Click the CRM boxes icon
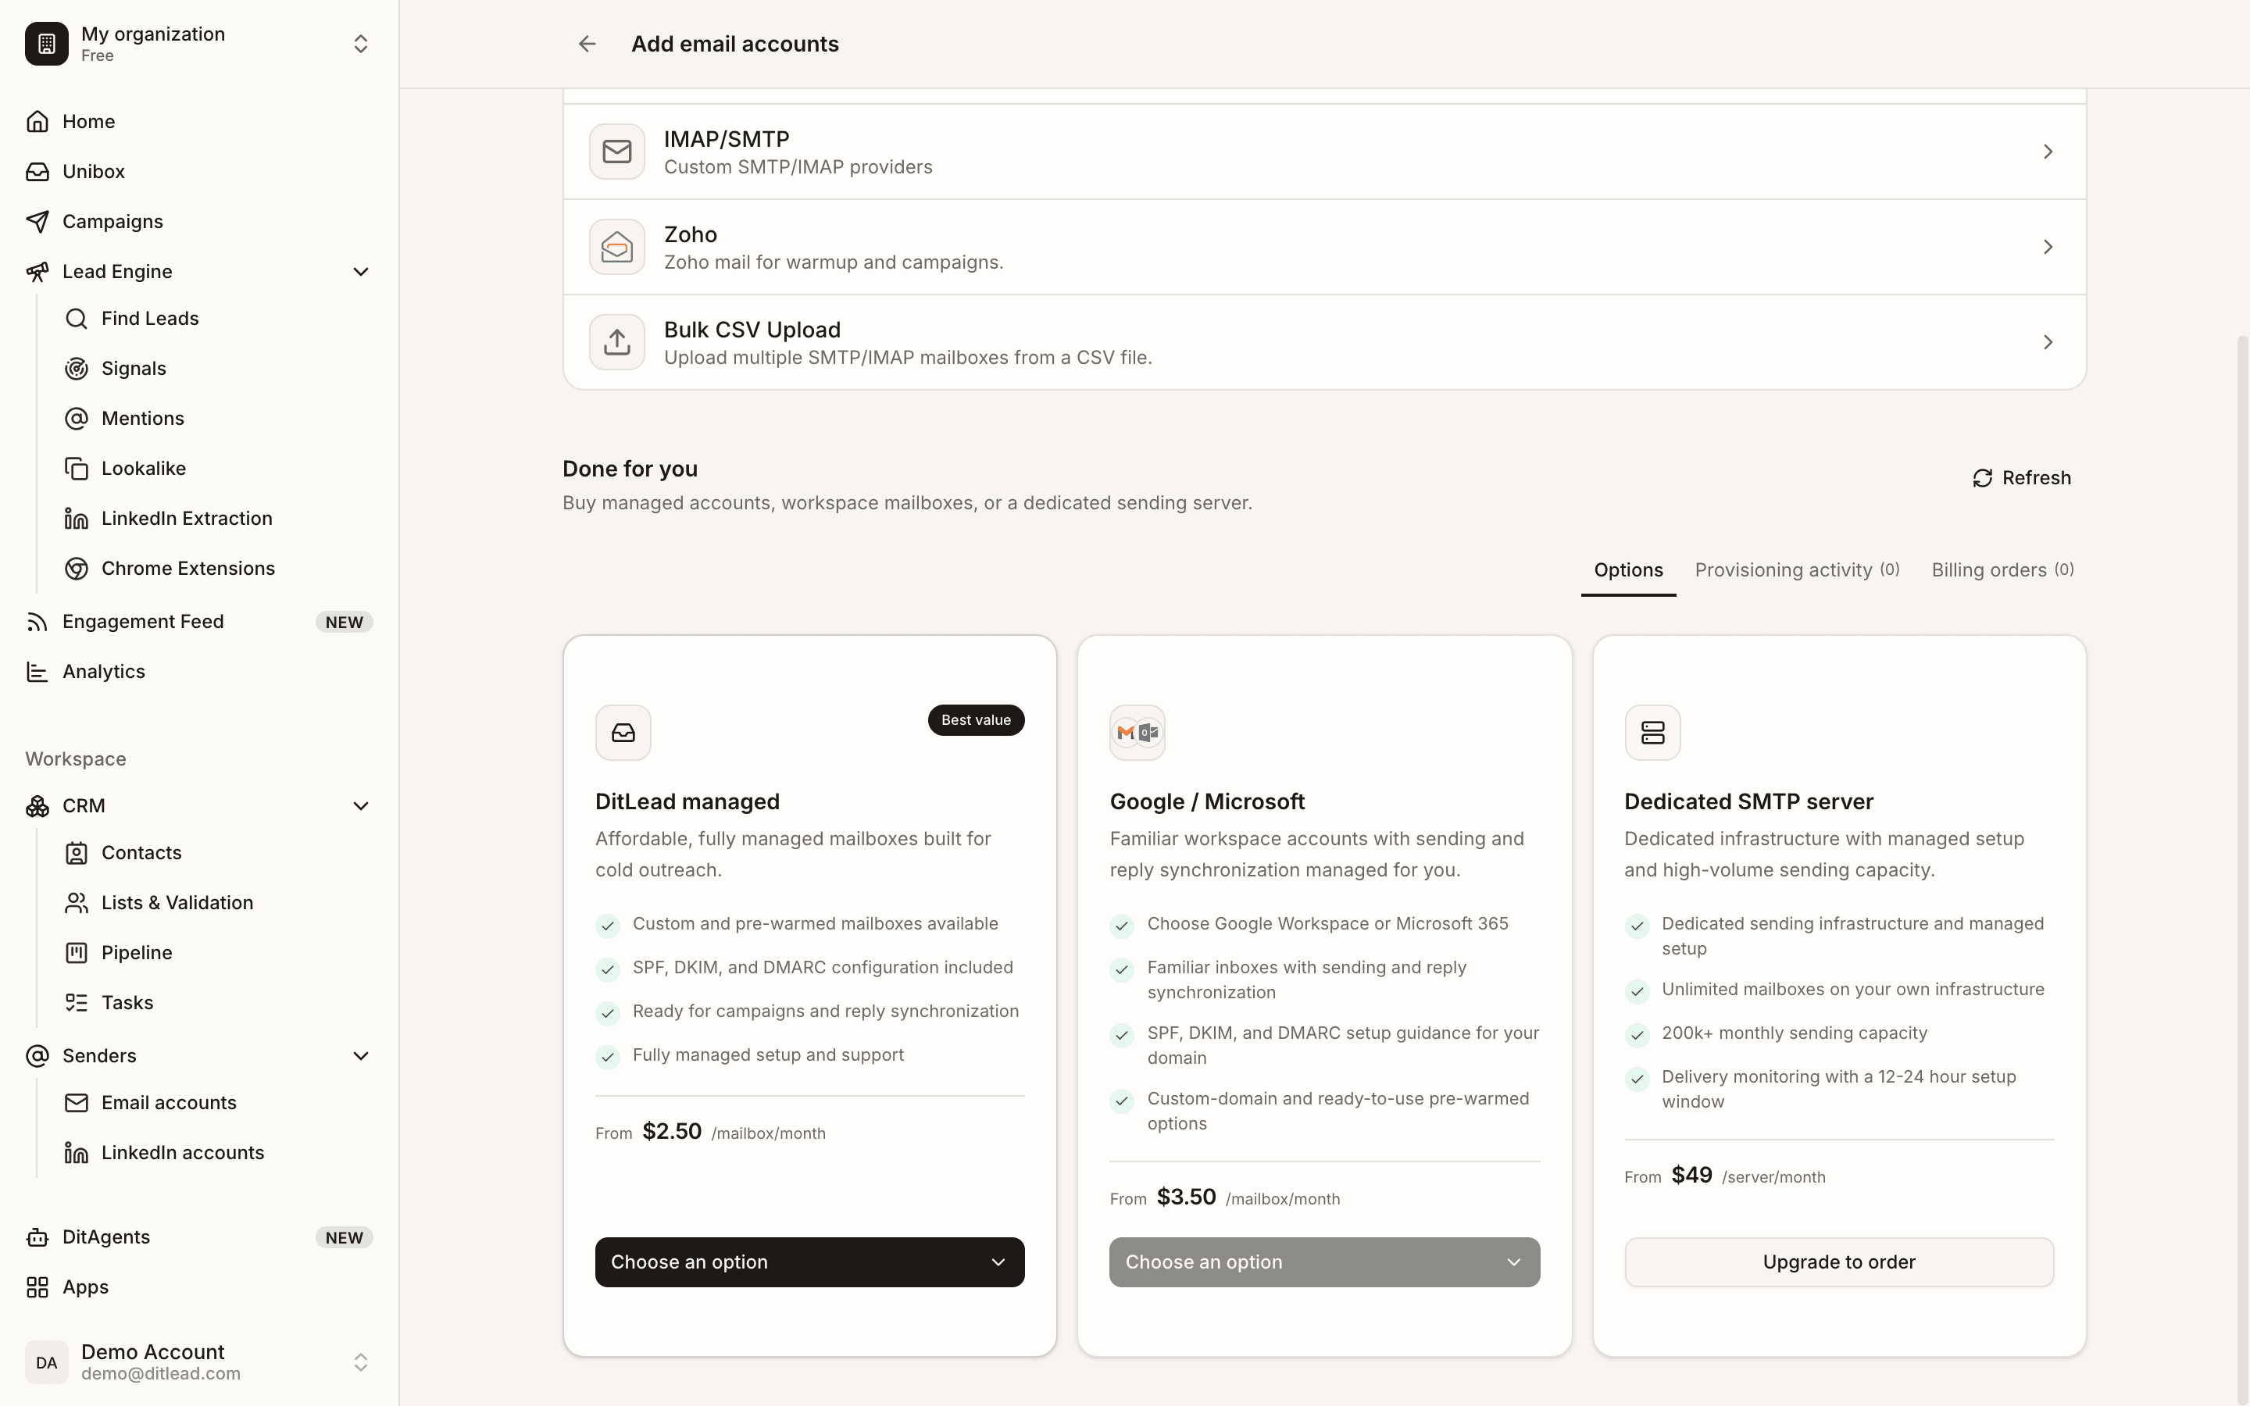This screenshot has height=1406, width=2250. coord(37,806)
